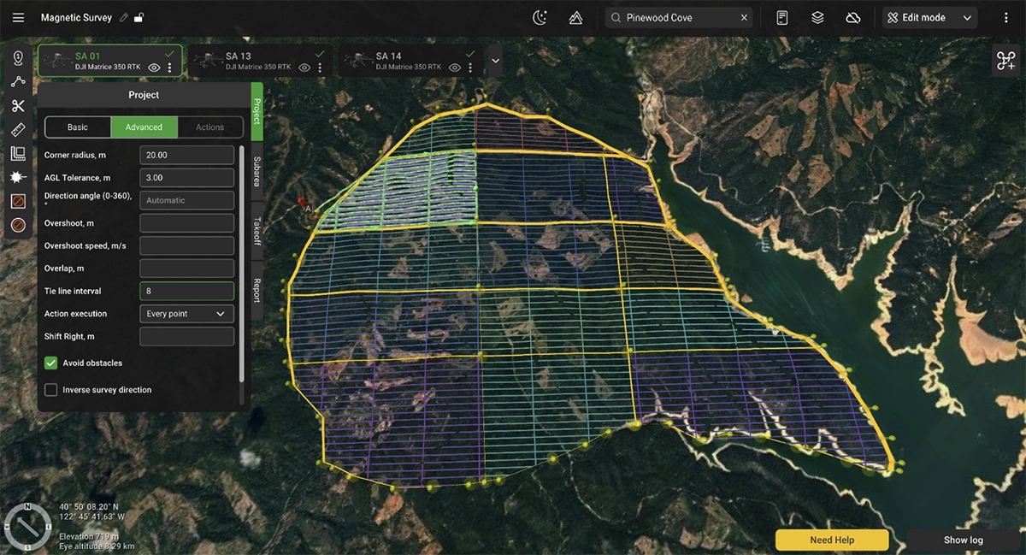The image size is (1026, 555).
Task: Open map layers stack icon
Action: click(x=818, y=17)
